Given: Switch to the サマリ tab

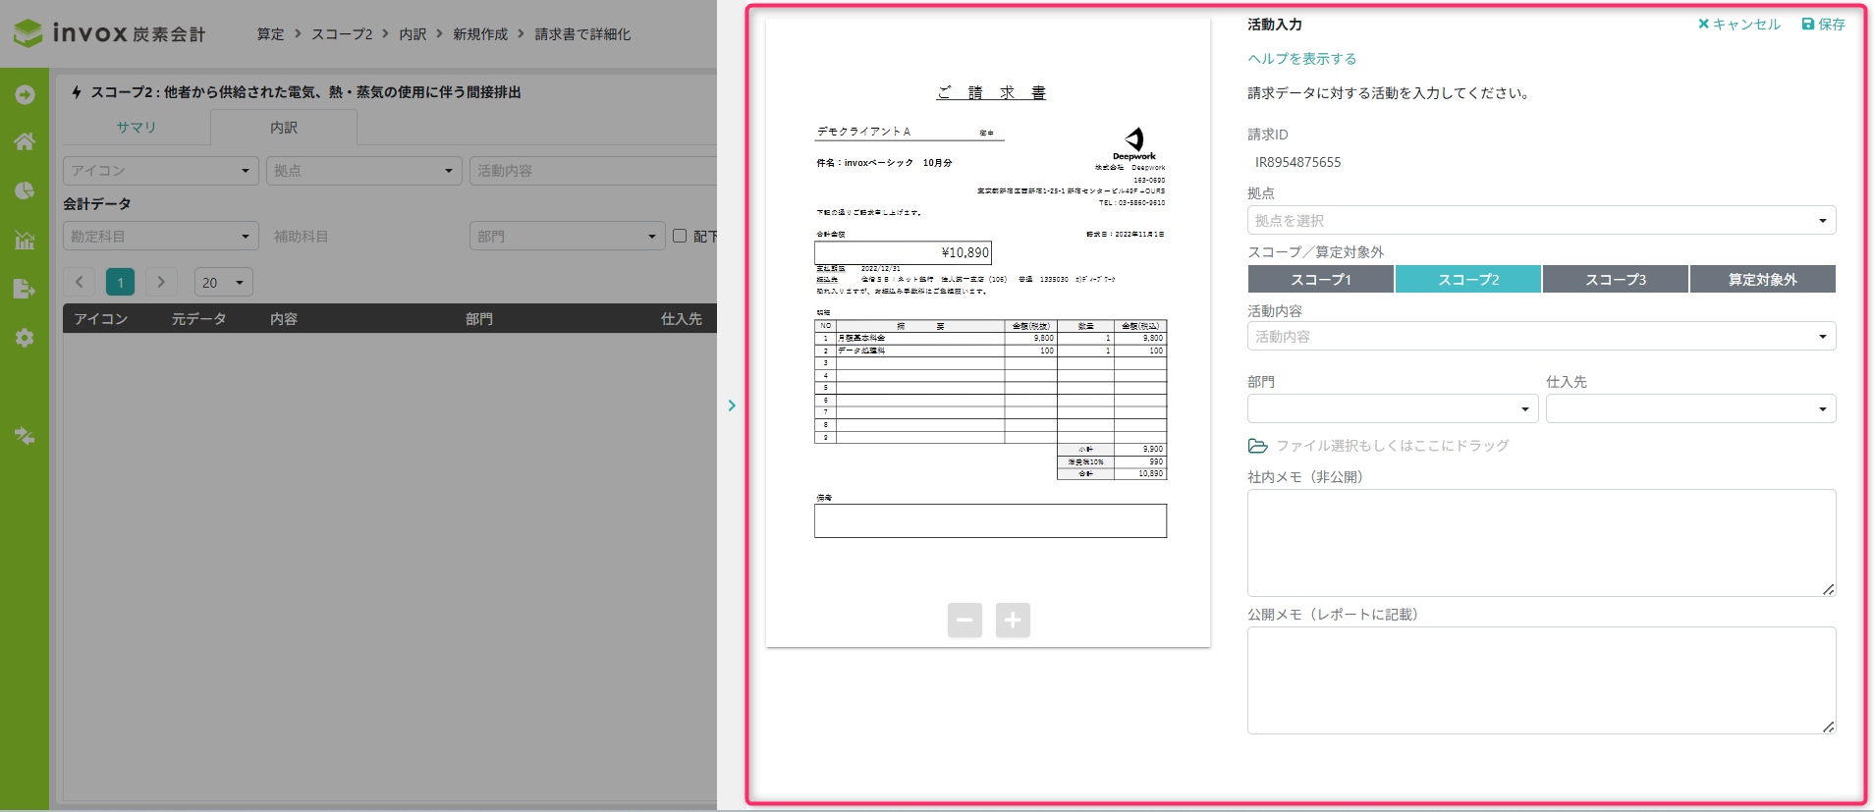Looking at the screenshot, I should [x=136, y=128].
